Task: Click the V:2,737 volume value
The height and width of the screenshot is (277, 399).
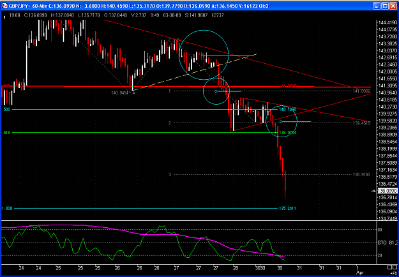Action: 139,15
